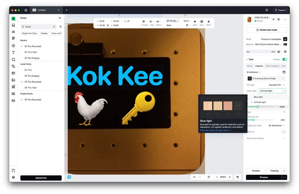The height and width of the screenshot is (194, 299).
Task: Open the font size 57.27 dropdown
Action: click(187, 21)
